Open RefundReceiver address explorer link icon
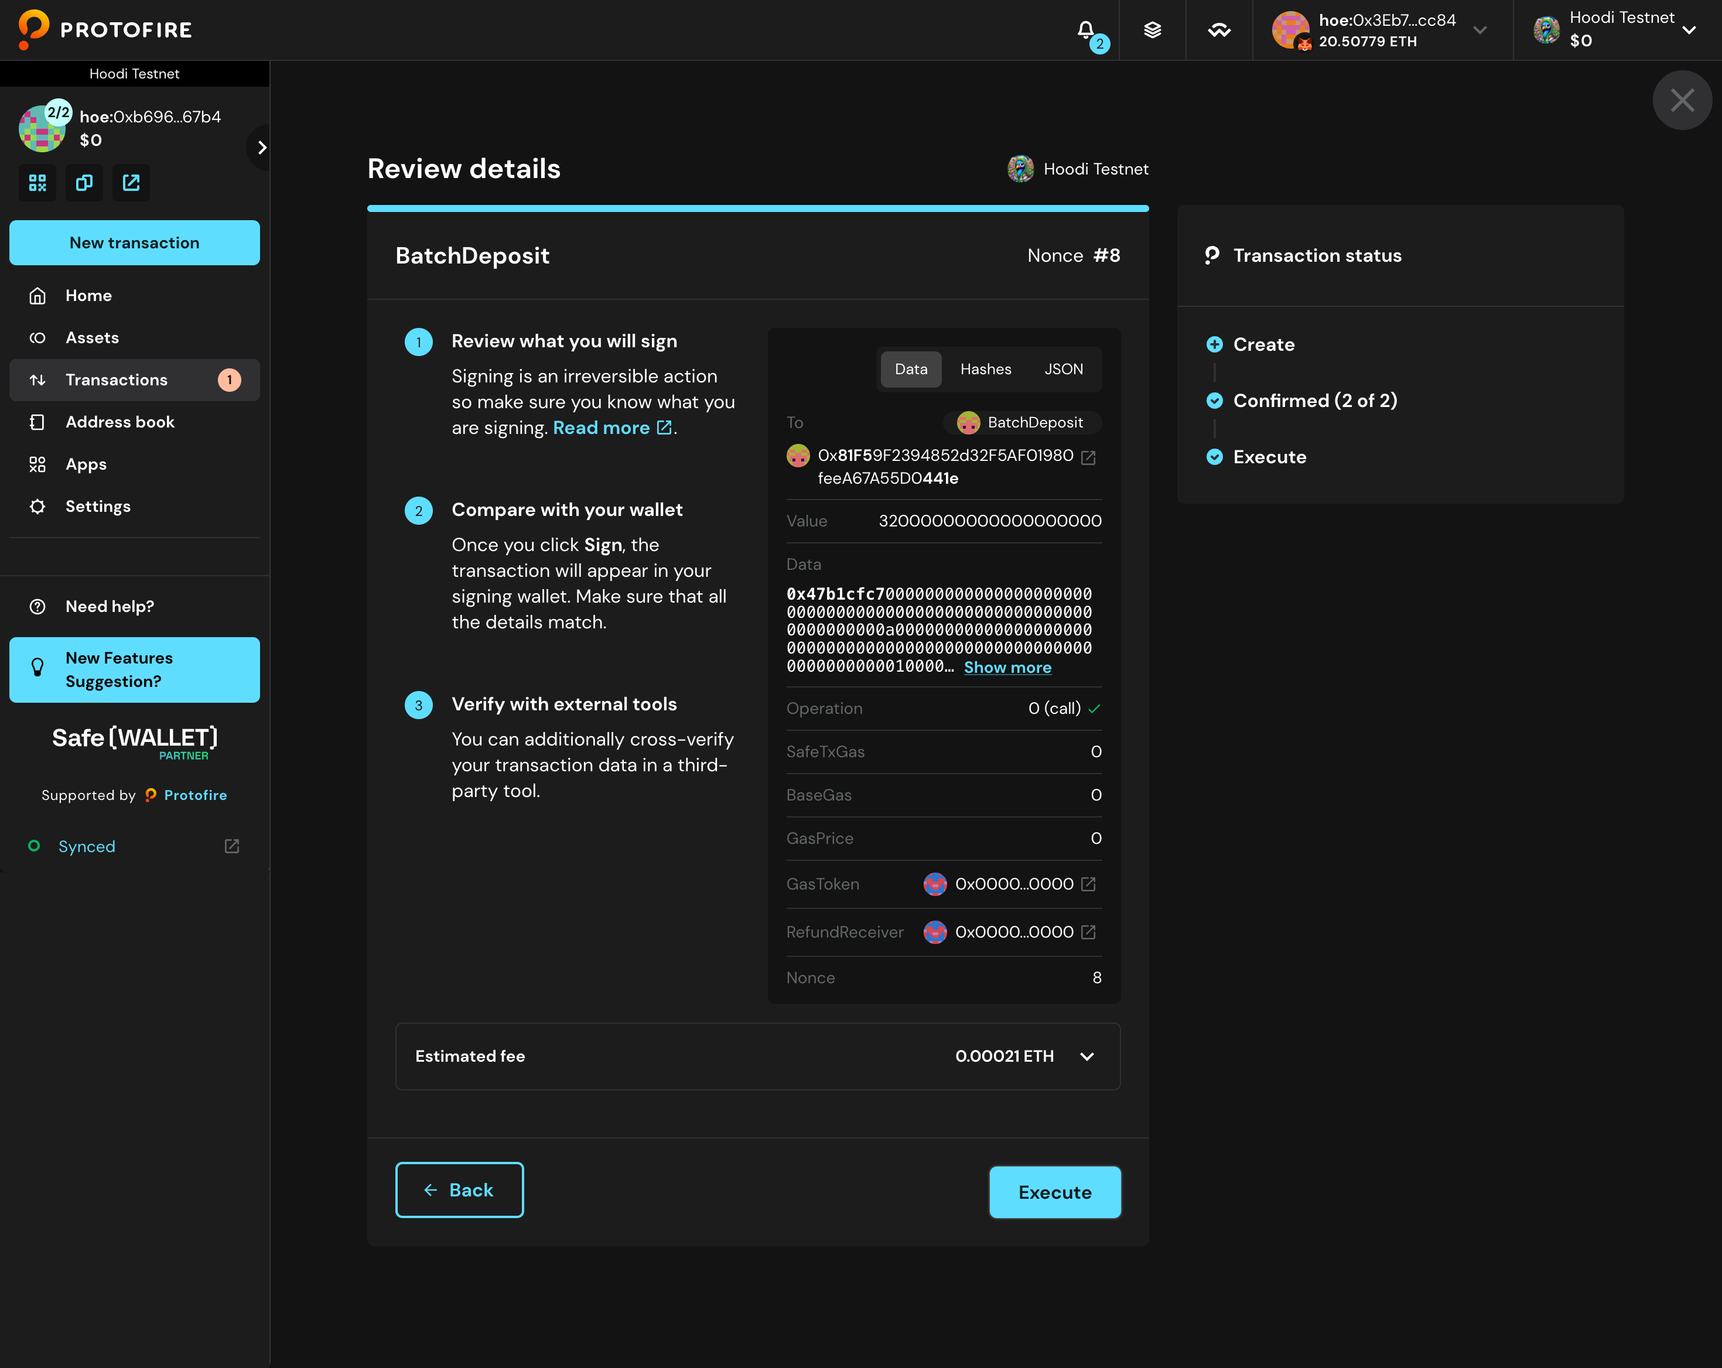1722x1368 pixels. click(1088, 932)
